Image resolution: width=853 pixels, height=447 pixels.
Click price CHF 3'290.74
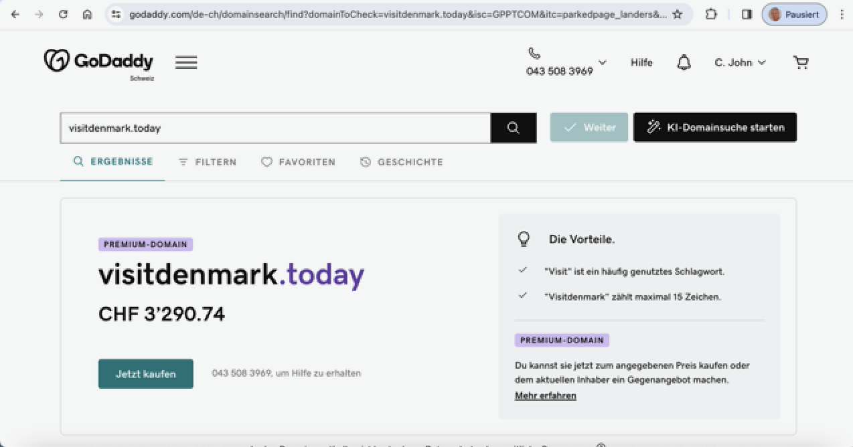(161, 314)
